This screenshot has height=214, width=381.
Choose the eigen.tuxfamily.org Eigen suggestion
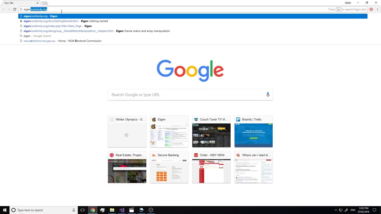tap(193, 16)
